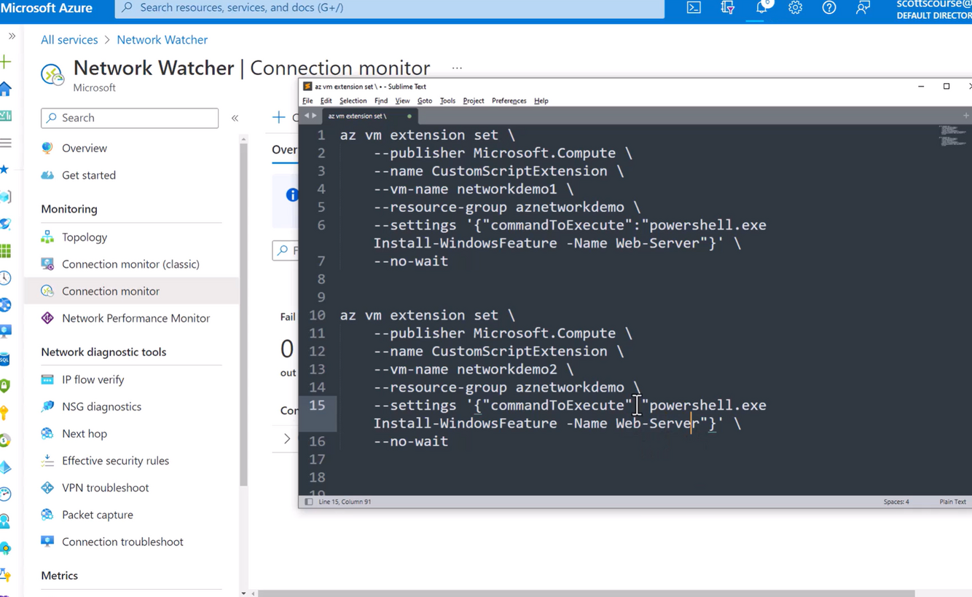Click the 'Line 15, Column 91' status text
The width and height of the screenshot is (972, 597).
345,502
